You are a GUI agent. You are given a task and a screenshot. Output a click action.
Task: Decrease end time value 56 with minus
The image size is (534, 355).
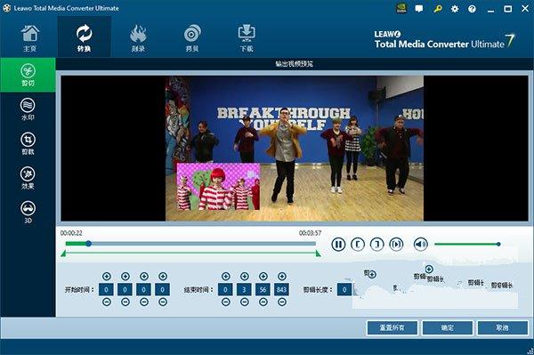(x=263, y=302)
